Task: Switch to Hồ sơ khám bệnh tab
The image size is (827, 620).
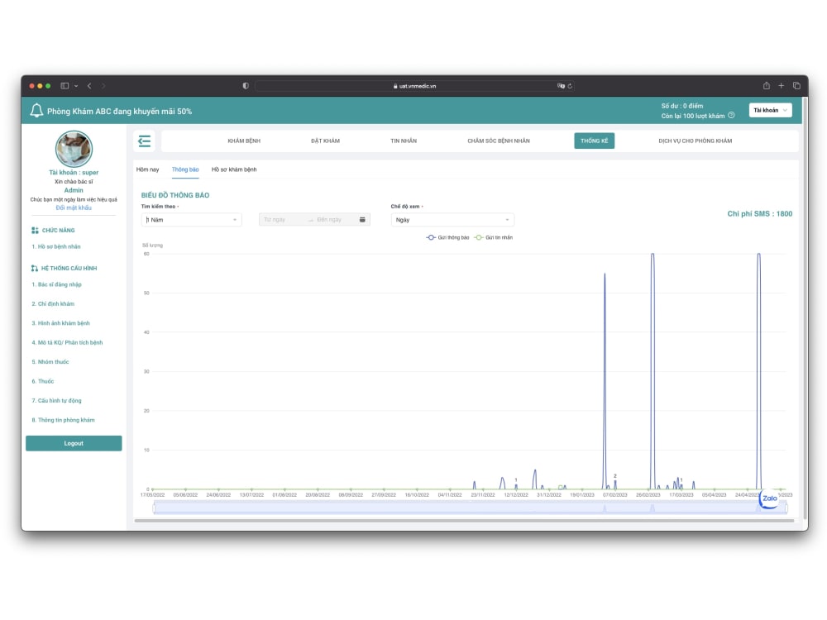Action: [x=234, y=169]
